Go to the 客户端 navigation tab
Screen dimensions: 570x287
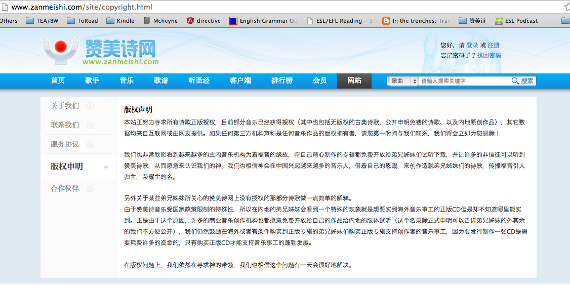tap(240, 80)
